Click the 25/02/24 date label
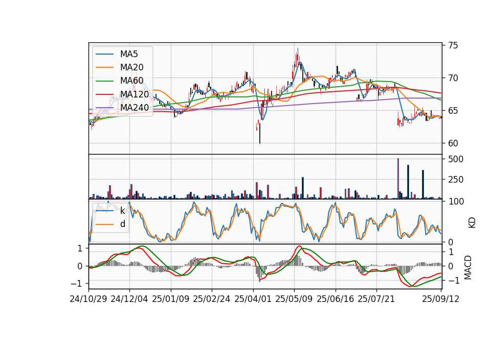 coord(212,299)
